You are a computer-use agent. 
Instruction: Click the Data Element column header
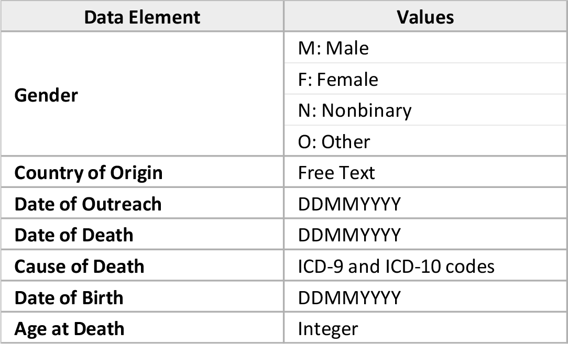pos(142,17)
